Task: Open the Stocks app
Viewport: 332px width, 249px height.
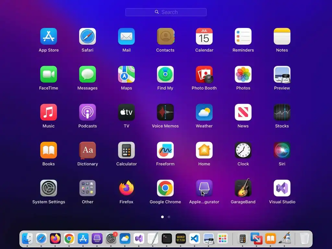Action: (282, 112)
